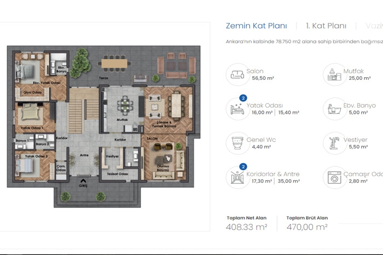
Task: Click the Çamaşır Odası washing machine icon
Action: (334, 178)
